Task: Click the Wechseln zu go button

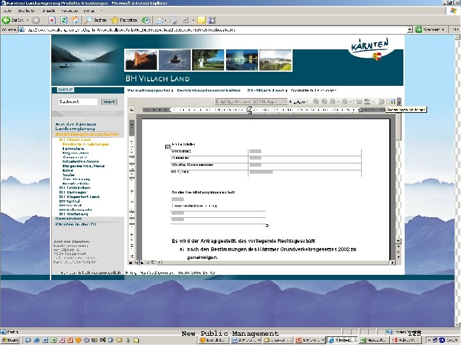Action: [431, 29]
